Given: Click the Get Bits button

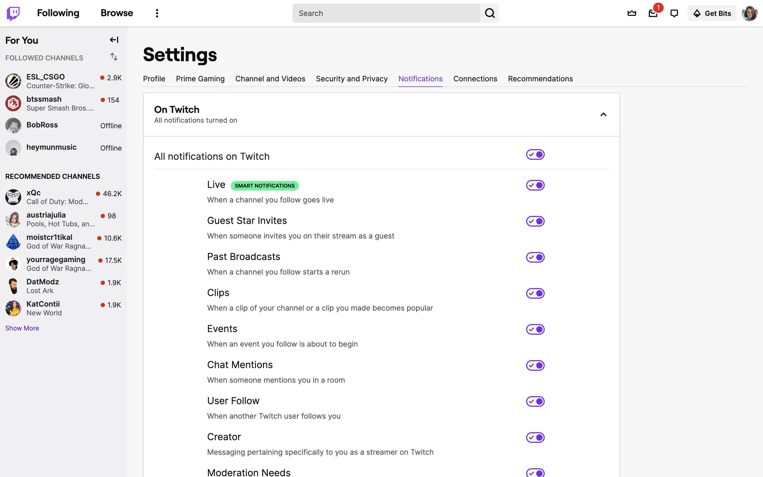Looking at the screenshot, I should click(x=712, y=13).
